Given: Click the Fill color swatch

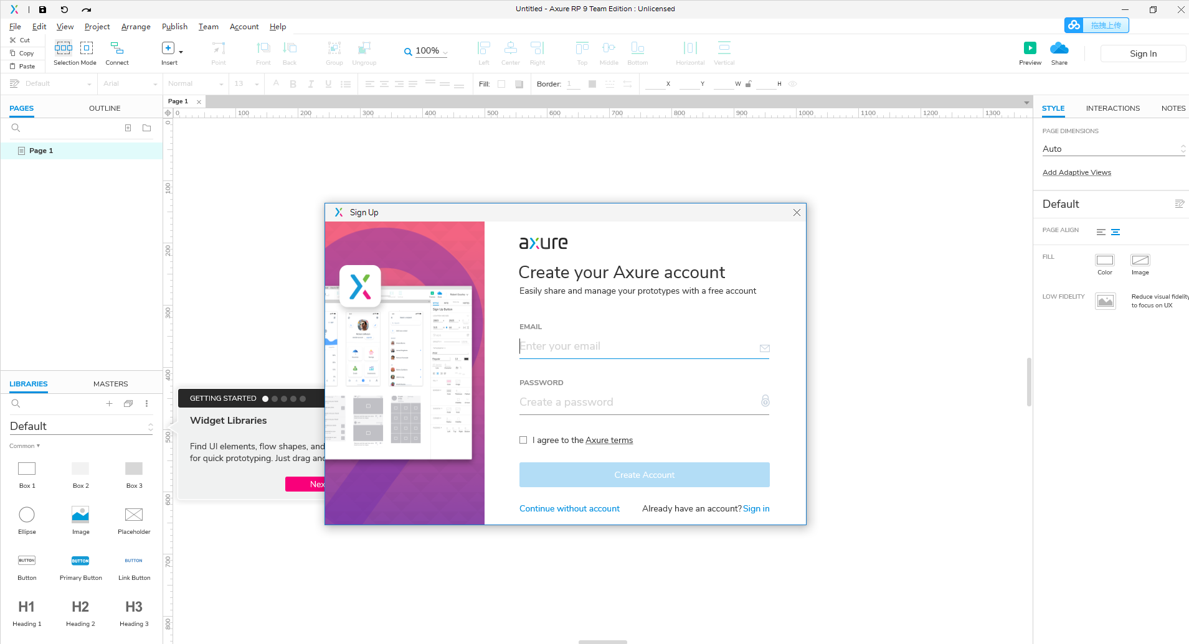Looking at the screenshot, I should pos(503,83).
